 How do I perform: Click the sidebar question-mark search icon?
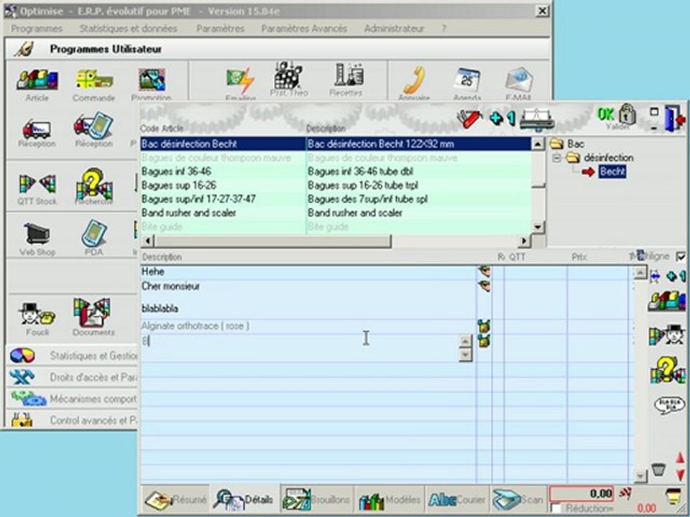[x=668, y=371]
